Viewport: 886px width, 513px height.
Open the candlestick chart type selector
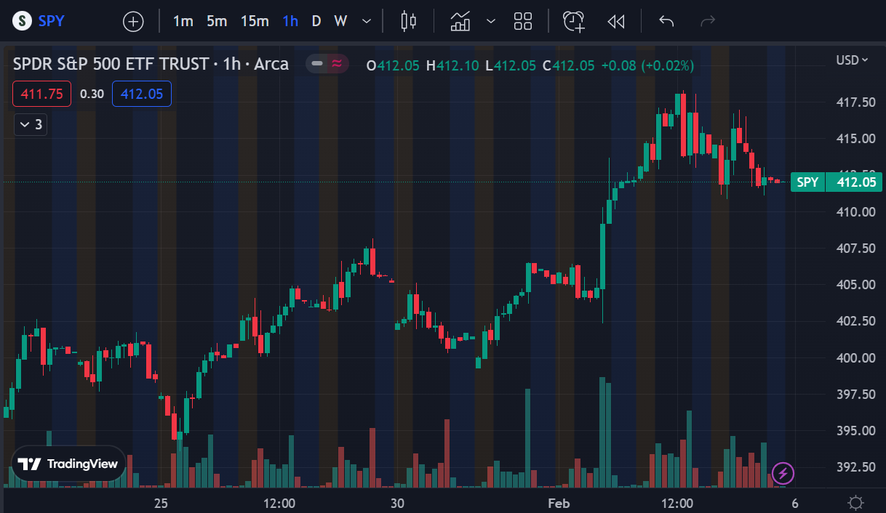coord(409,21)
